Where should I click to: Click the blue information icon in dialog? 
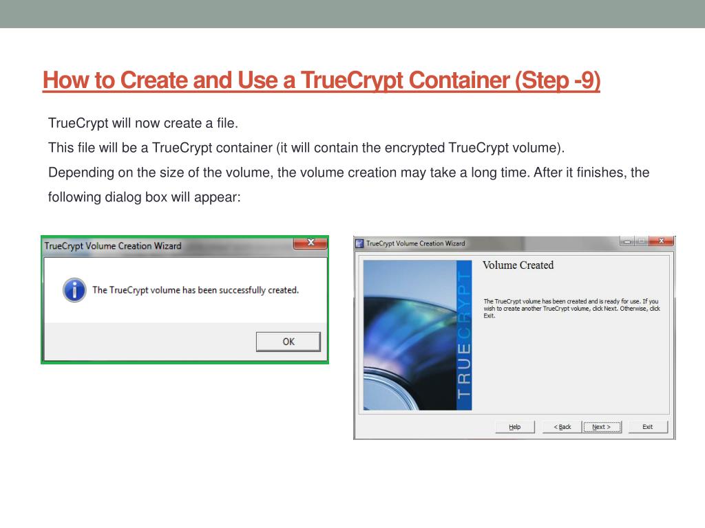tap(74, 290)
